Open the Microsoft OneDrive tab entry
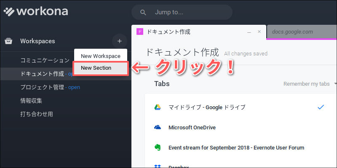 192,128
